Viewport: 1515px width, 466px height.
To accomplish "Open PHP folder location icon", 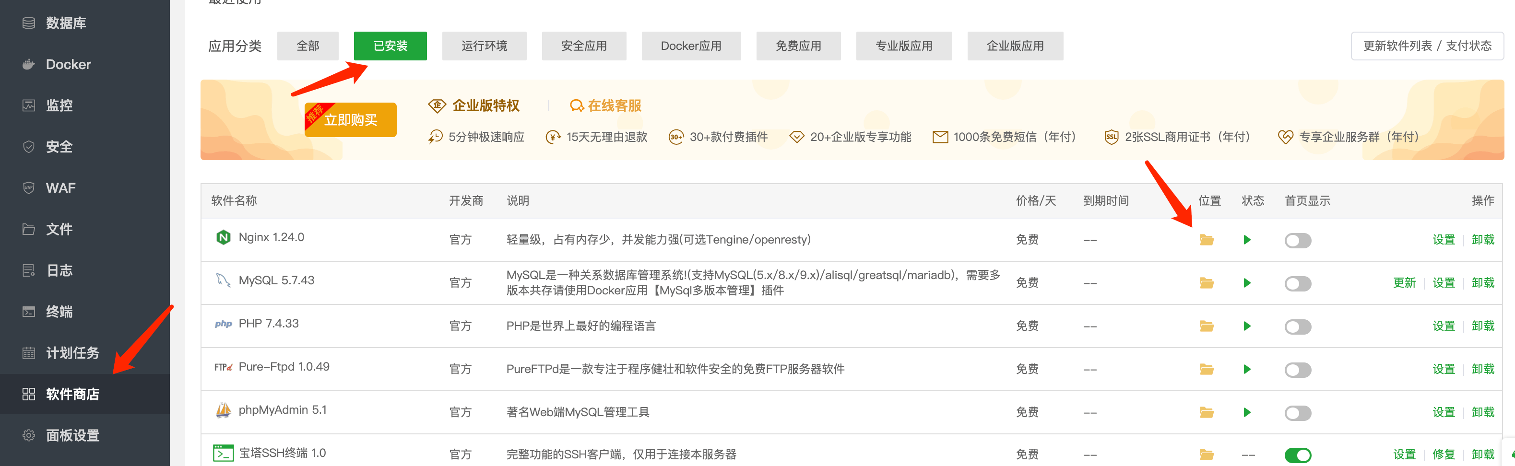I will point(1206,326).
